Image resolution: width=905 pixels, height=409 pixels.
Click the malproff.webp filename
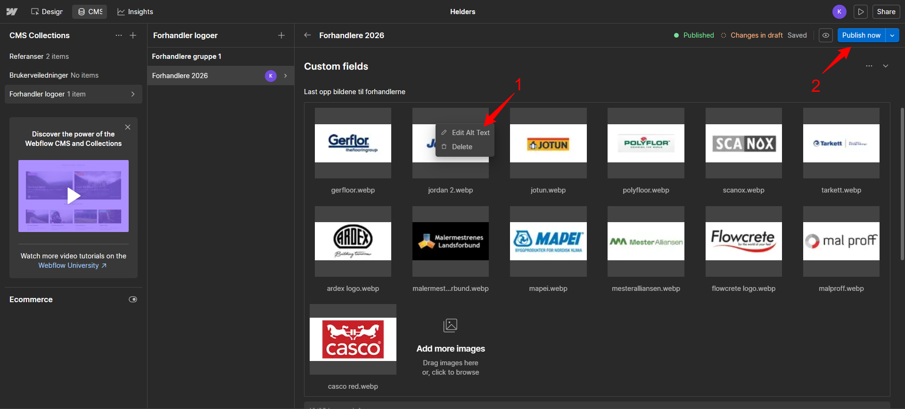click(x=841, y=289)
